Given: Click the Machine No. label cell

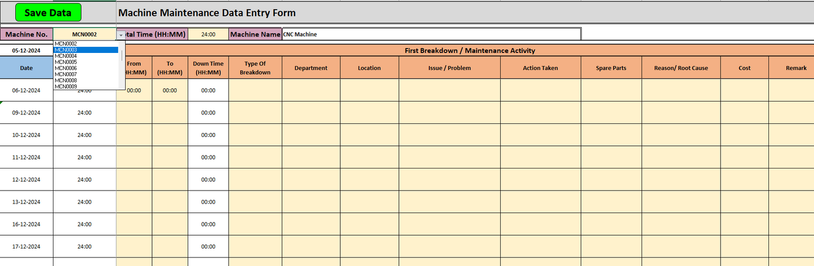Looking at the screenshot, I should click(26, 34).
